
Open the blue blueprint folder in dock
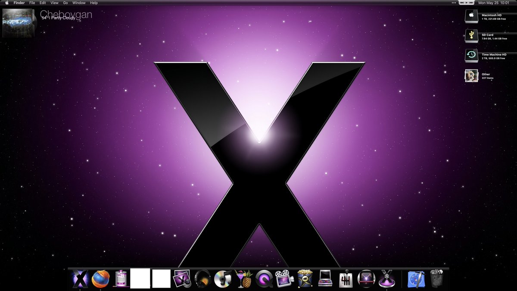pos(416,278)
